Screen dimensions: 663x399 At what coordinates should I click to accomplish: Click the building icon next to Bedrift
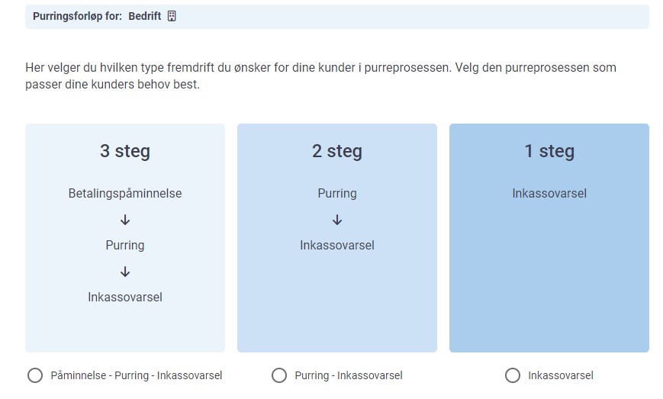(x=172, y=16)
